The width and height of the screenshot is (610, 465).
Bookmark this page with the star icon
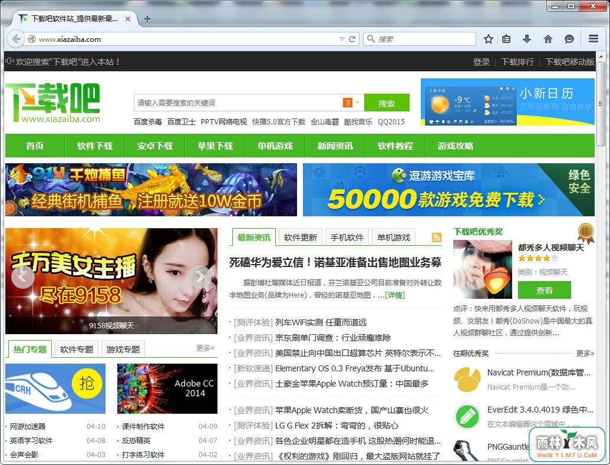pos(489,39)
